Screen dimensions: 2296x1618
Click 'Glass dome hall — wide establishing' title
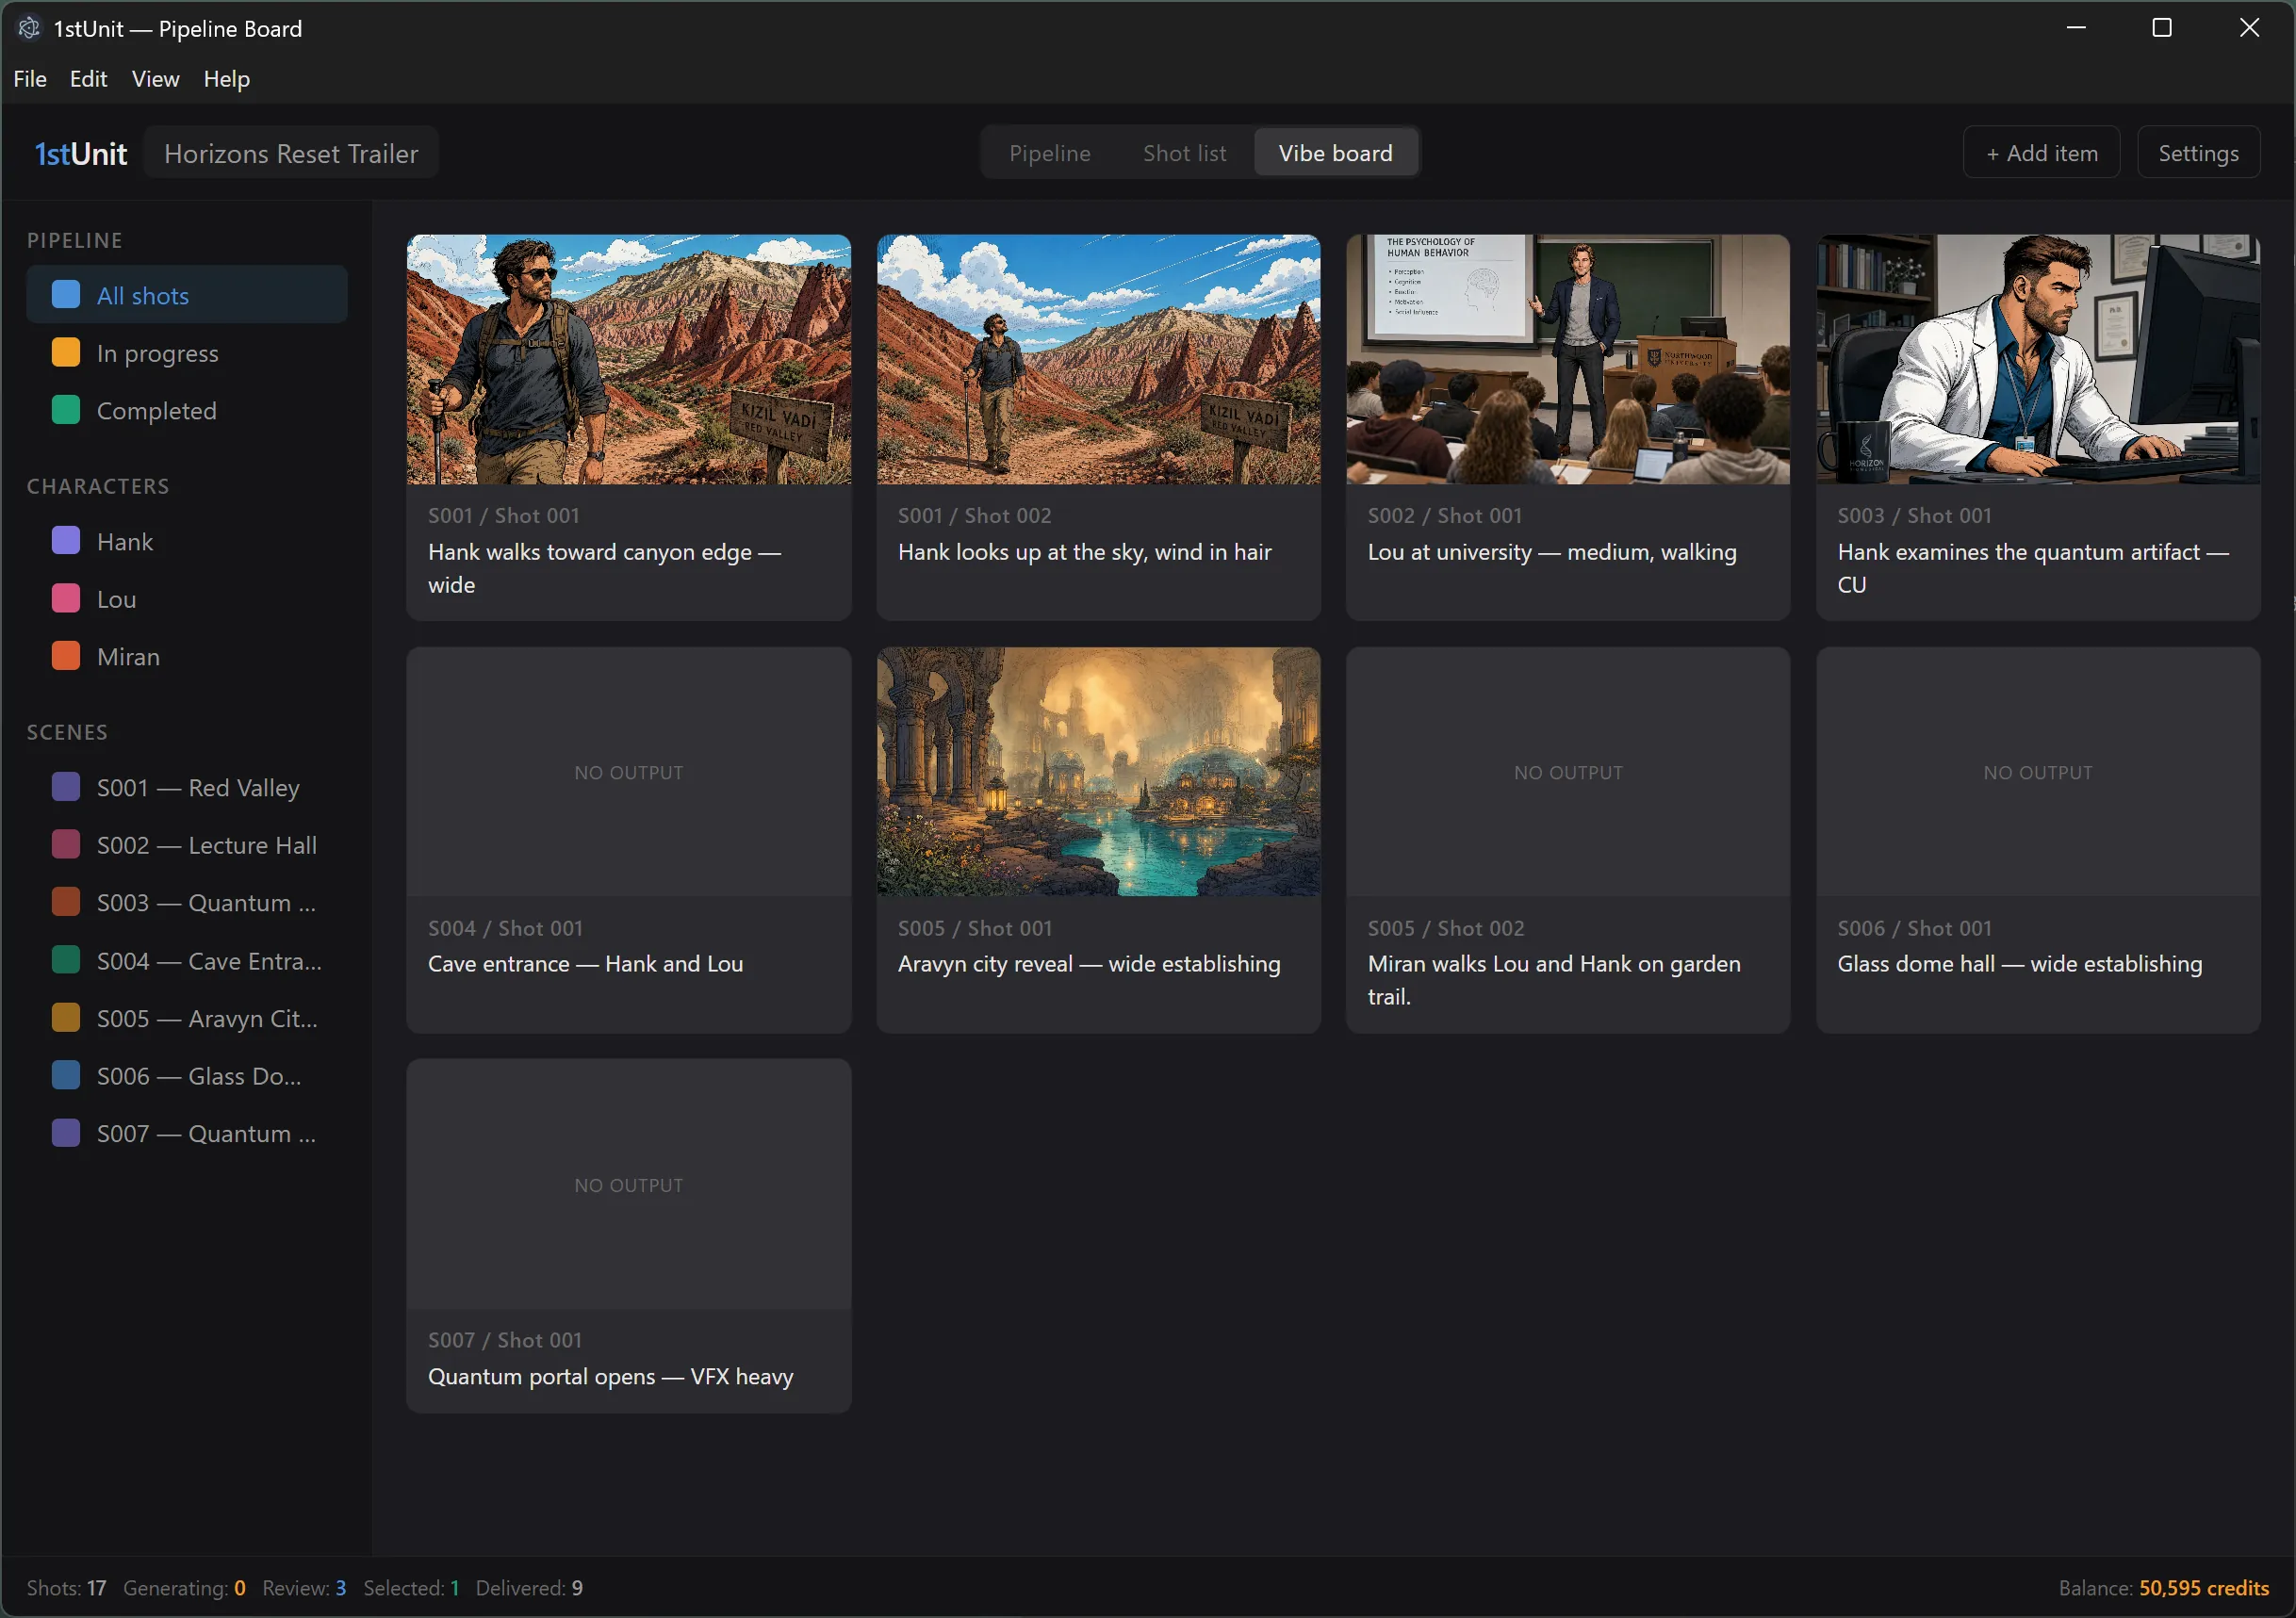tap(2019, 964)
